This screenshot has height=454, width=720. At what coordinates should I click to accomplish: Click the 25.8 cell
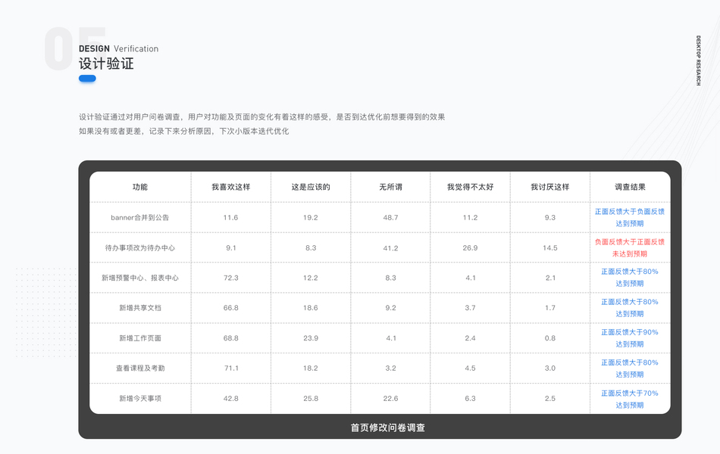[311, 399]
